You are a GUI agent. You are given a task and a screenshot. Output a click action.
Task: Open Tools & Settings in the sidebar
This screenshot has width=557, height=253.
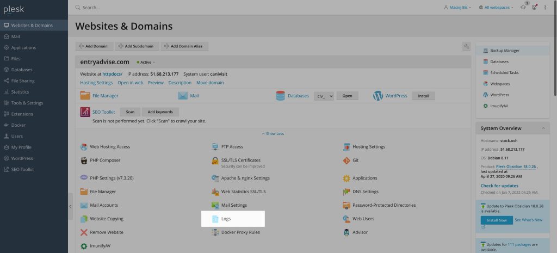(x=34, y=103)
